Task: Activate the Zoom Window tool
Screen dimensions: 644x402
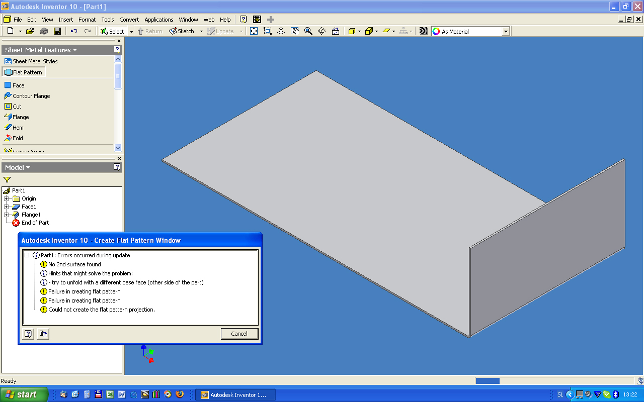Action: pyautogui.click(x=268, y=31)
